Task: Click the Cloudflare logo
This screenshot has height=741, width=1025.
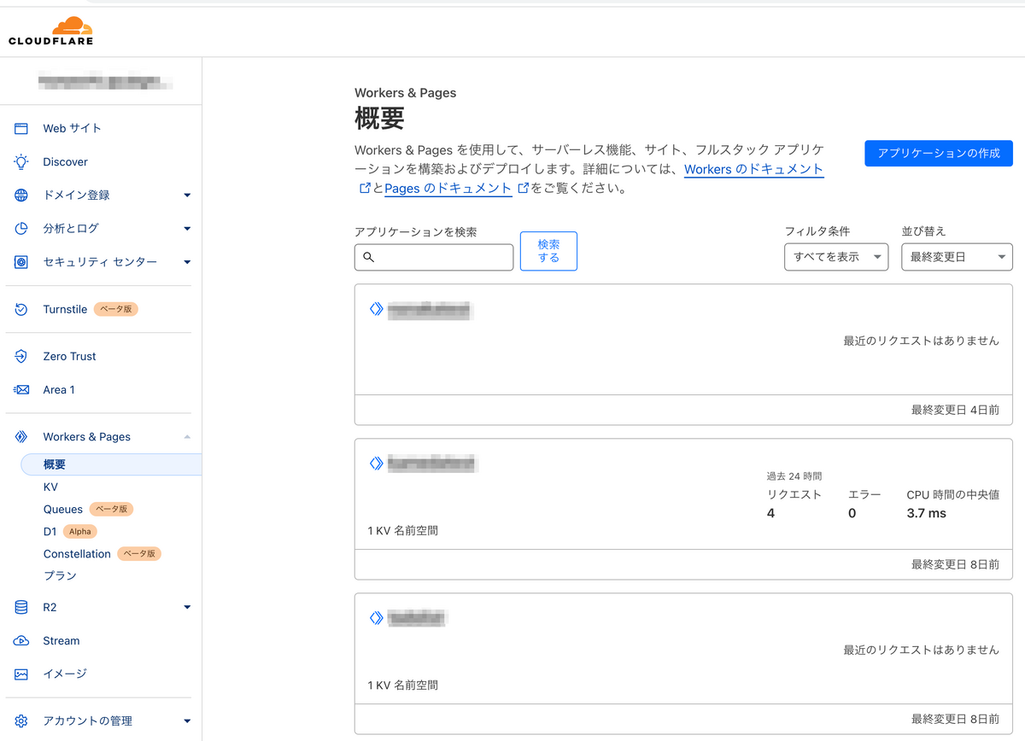Action: pos(50,30)
